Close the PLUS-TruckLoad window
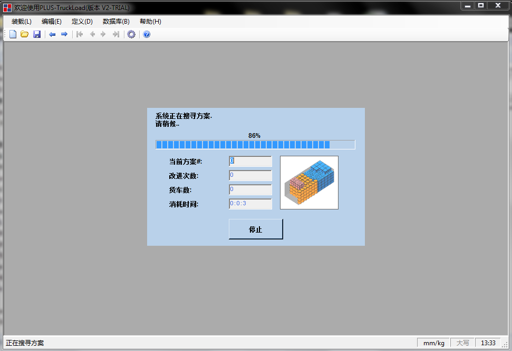The image size is (512, 351). tap(498, 6)
